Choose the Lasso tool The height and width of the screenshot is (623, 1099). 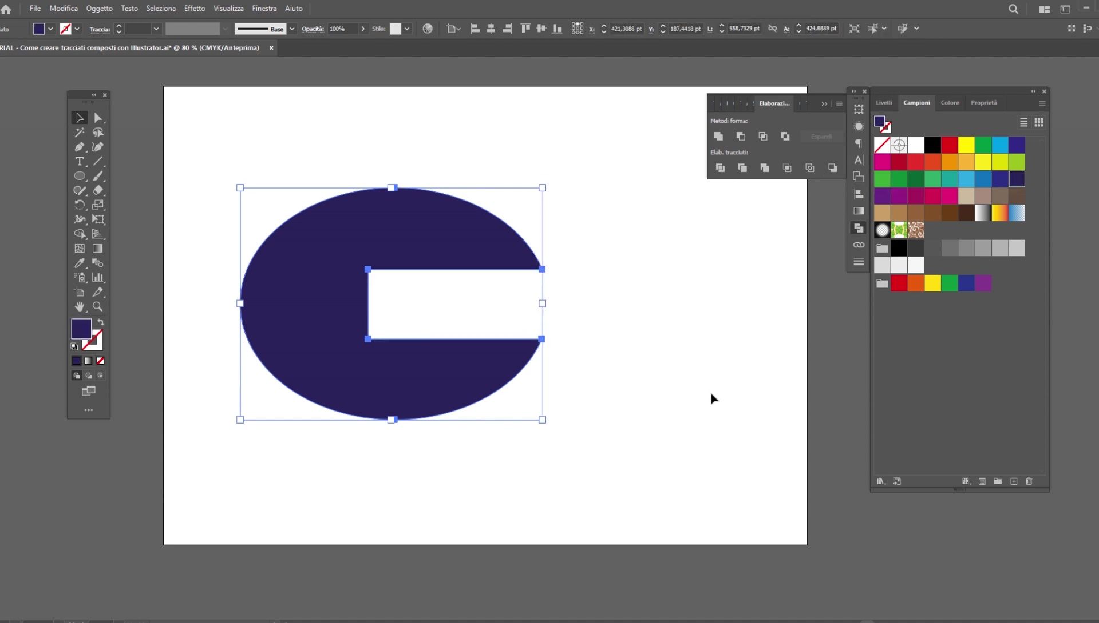point(98,133)
